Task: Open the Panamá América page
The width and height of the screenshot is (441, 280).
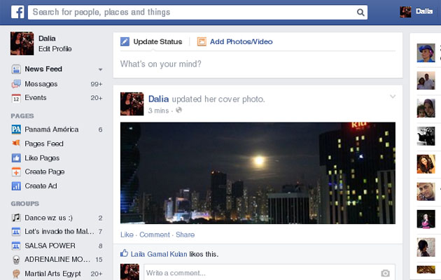Action: (x=51, y=129)
